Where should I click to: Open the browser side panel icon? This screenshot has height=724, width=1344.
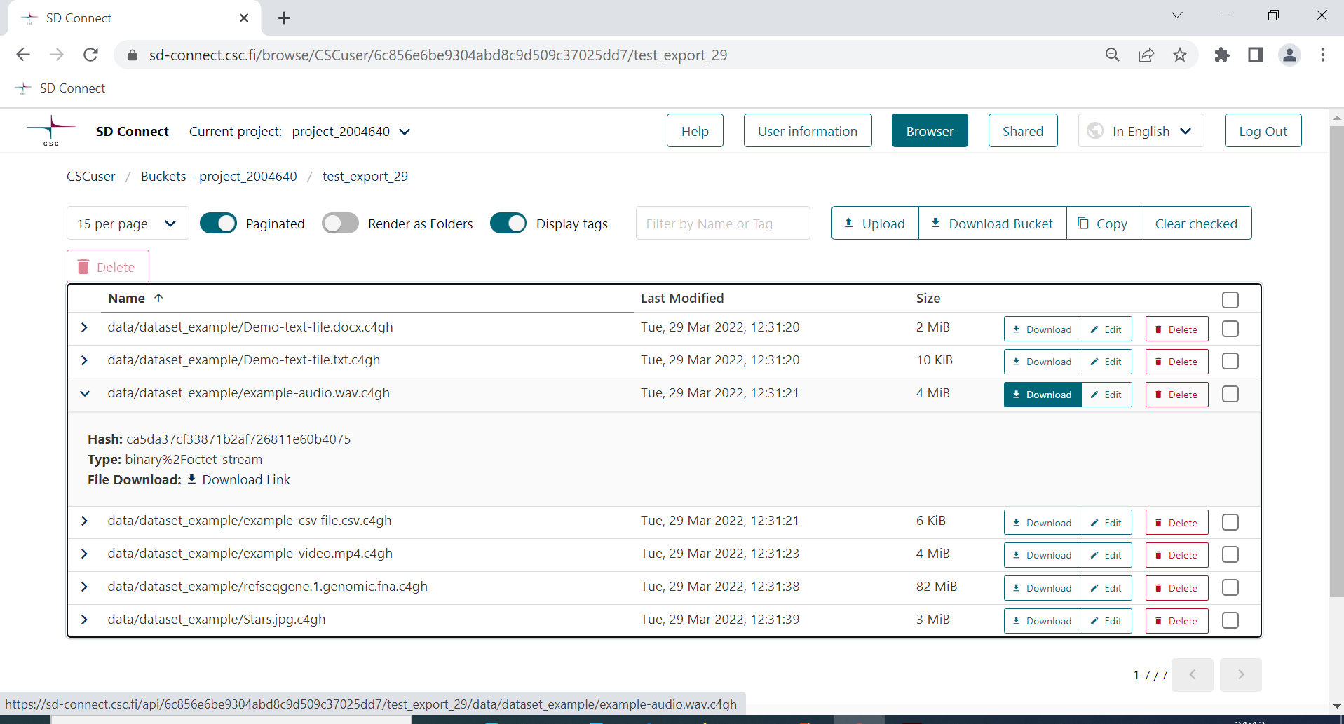[1256, 55]
